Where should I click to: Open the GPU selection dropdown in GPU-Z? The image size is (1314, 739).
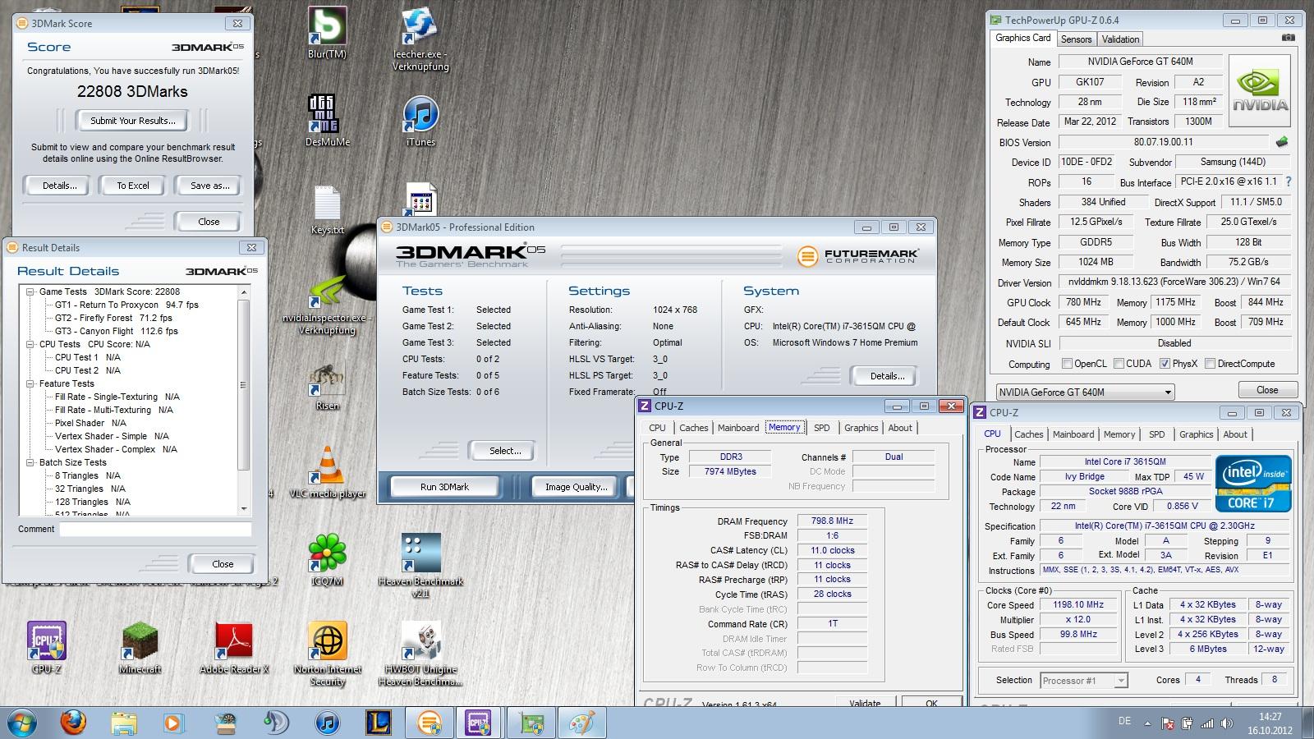pos(1085,392)
